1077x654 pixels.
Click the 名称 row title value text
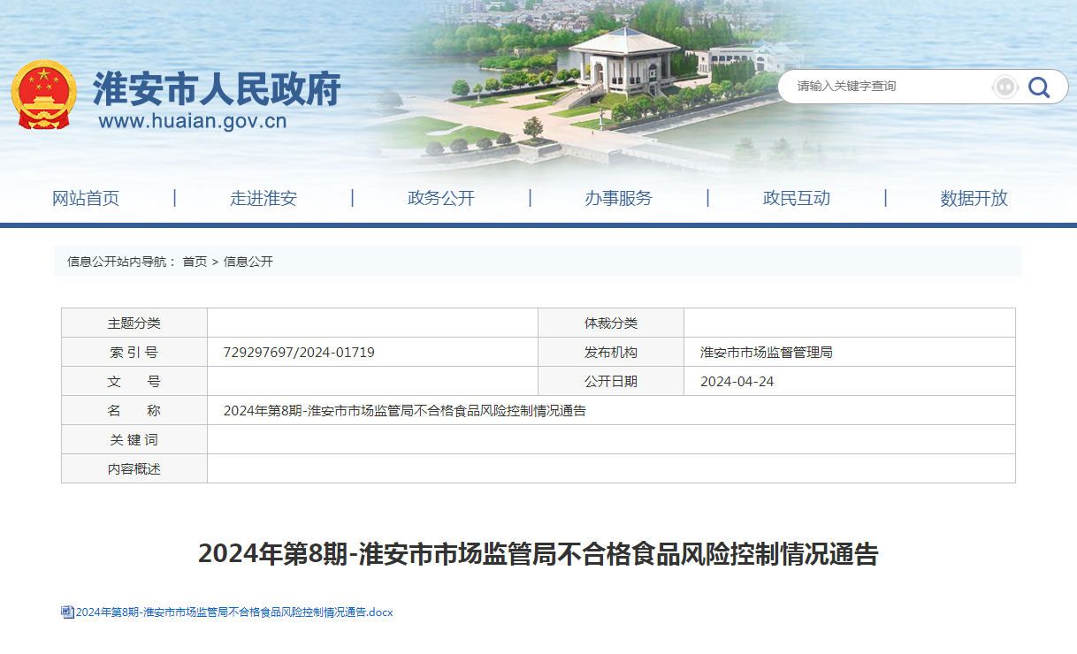[405, 410]
